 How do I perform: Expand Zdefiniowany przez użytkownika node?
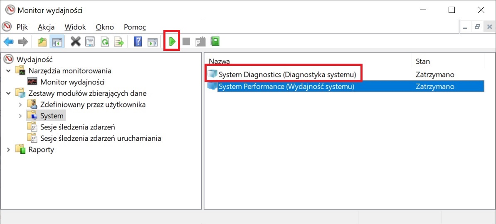pos(20,105)
